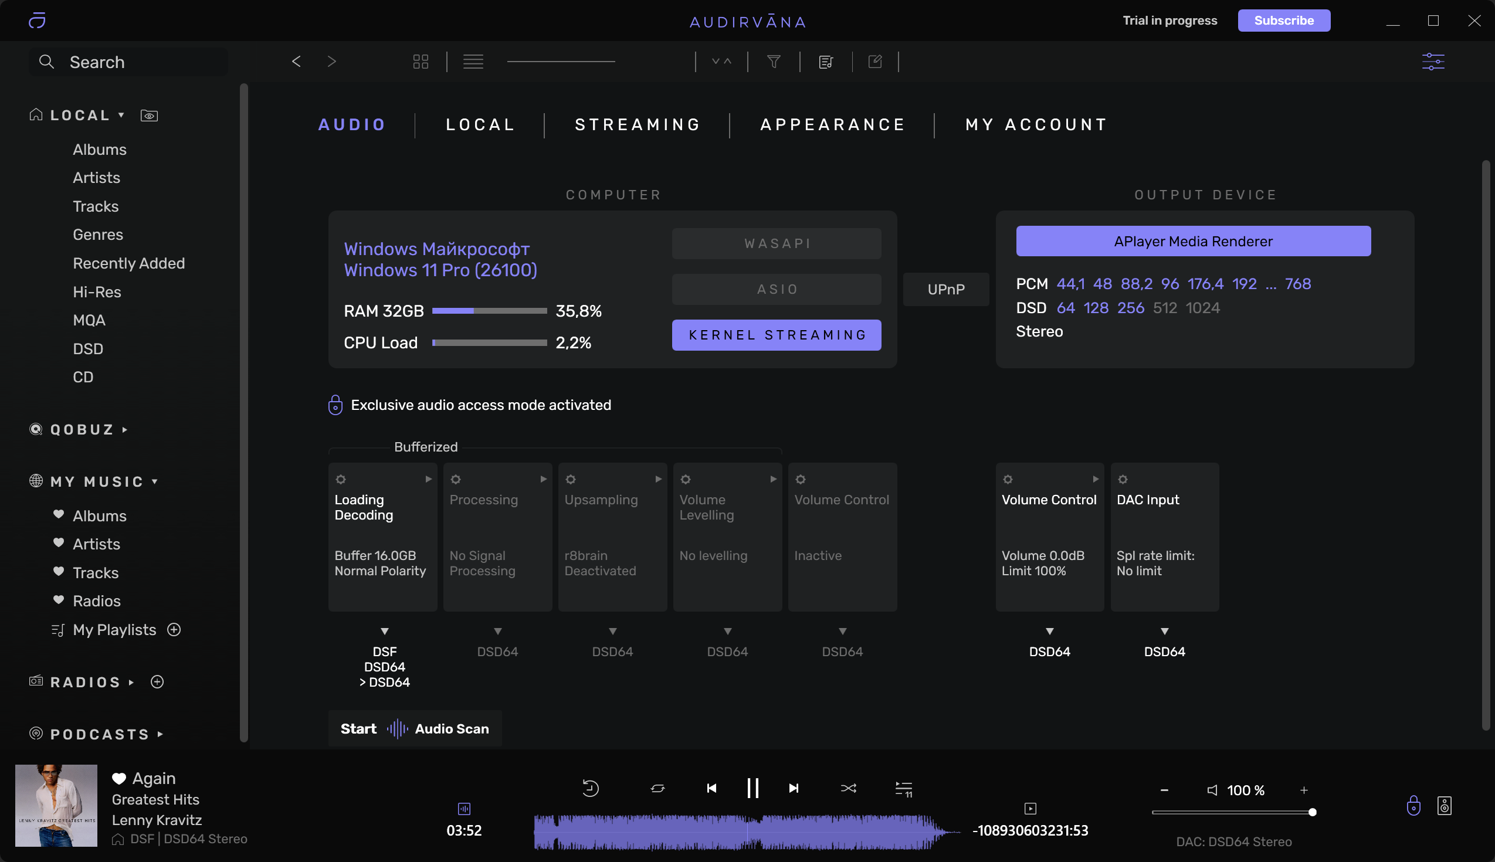The image size is (1495, 862).
Task: Switch to the MY ACCOUNT tab
Action: coord(1036,124)
